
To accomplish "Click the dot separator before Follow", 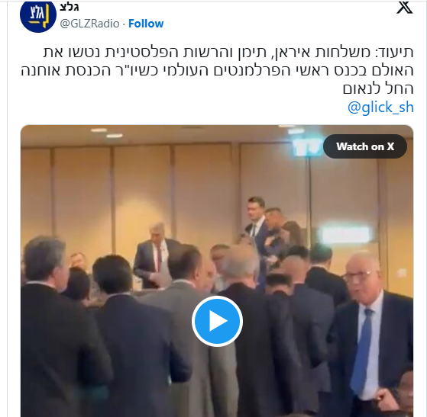I will 124,24.
